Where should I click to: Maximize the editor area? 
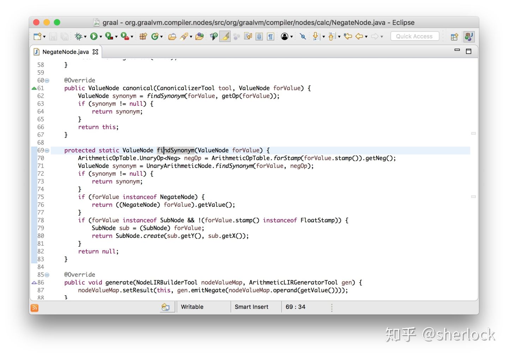click(468, 52)
